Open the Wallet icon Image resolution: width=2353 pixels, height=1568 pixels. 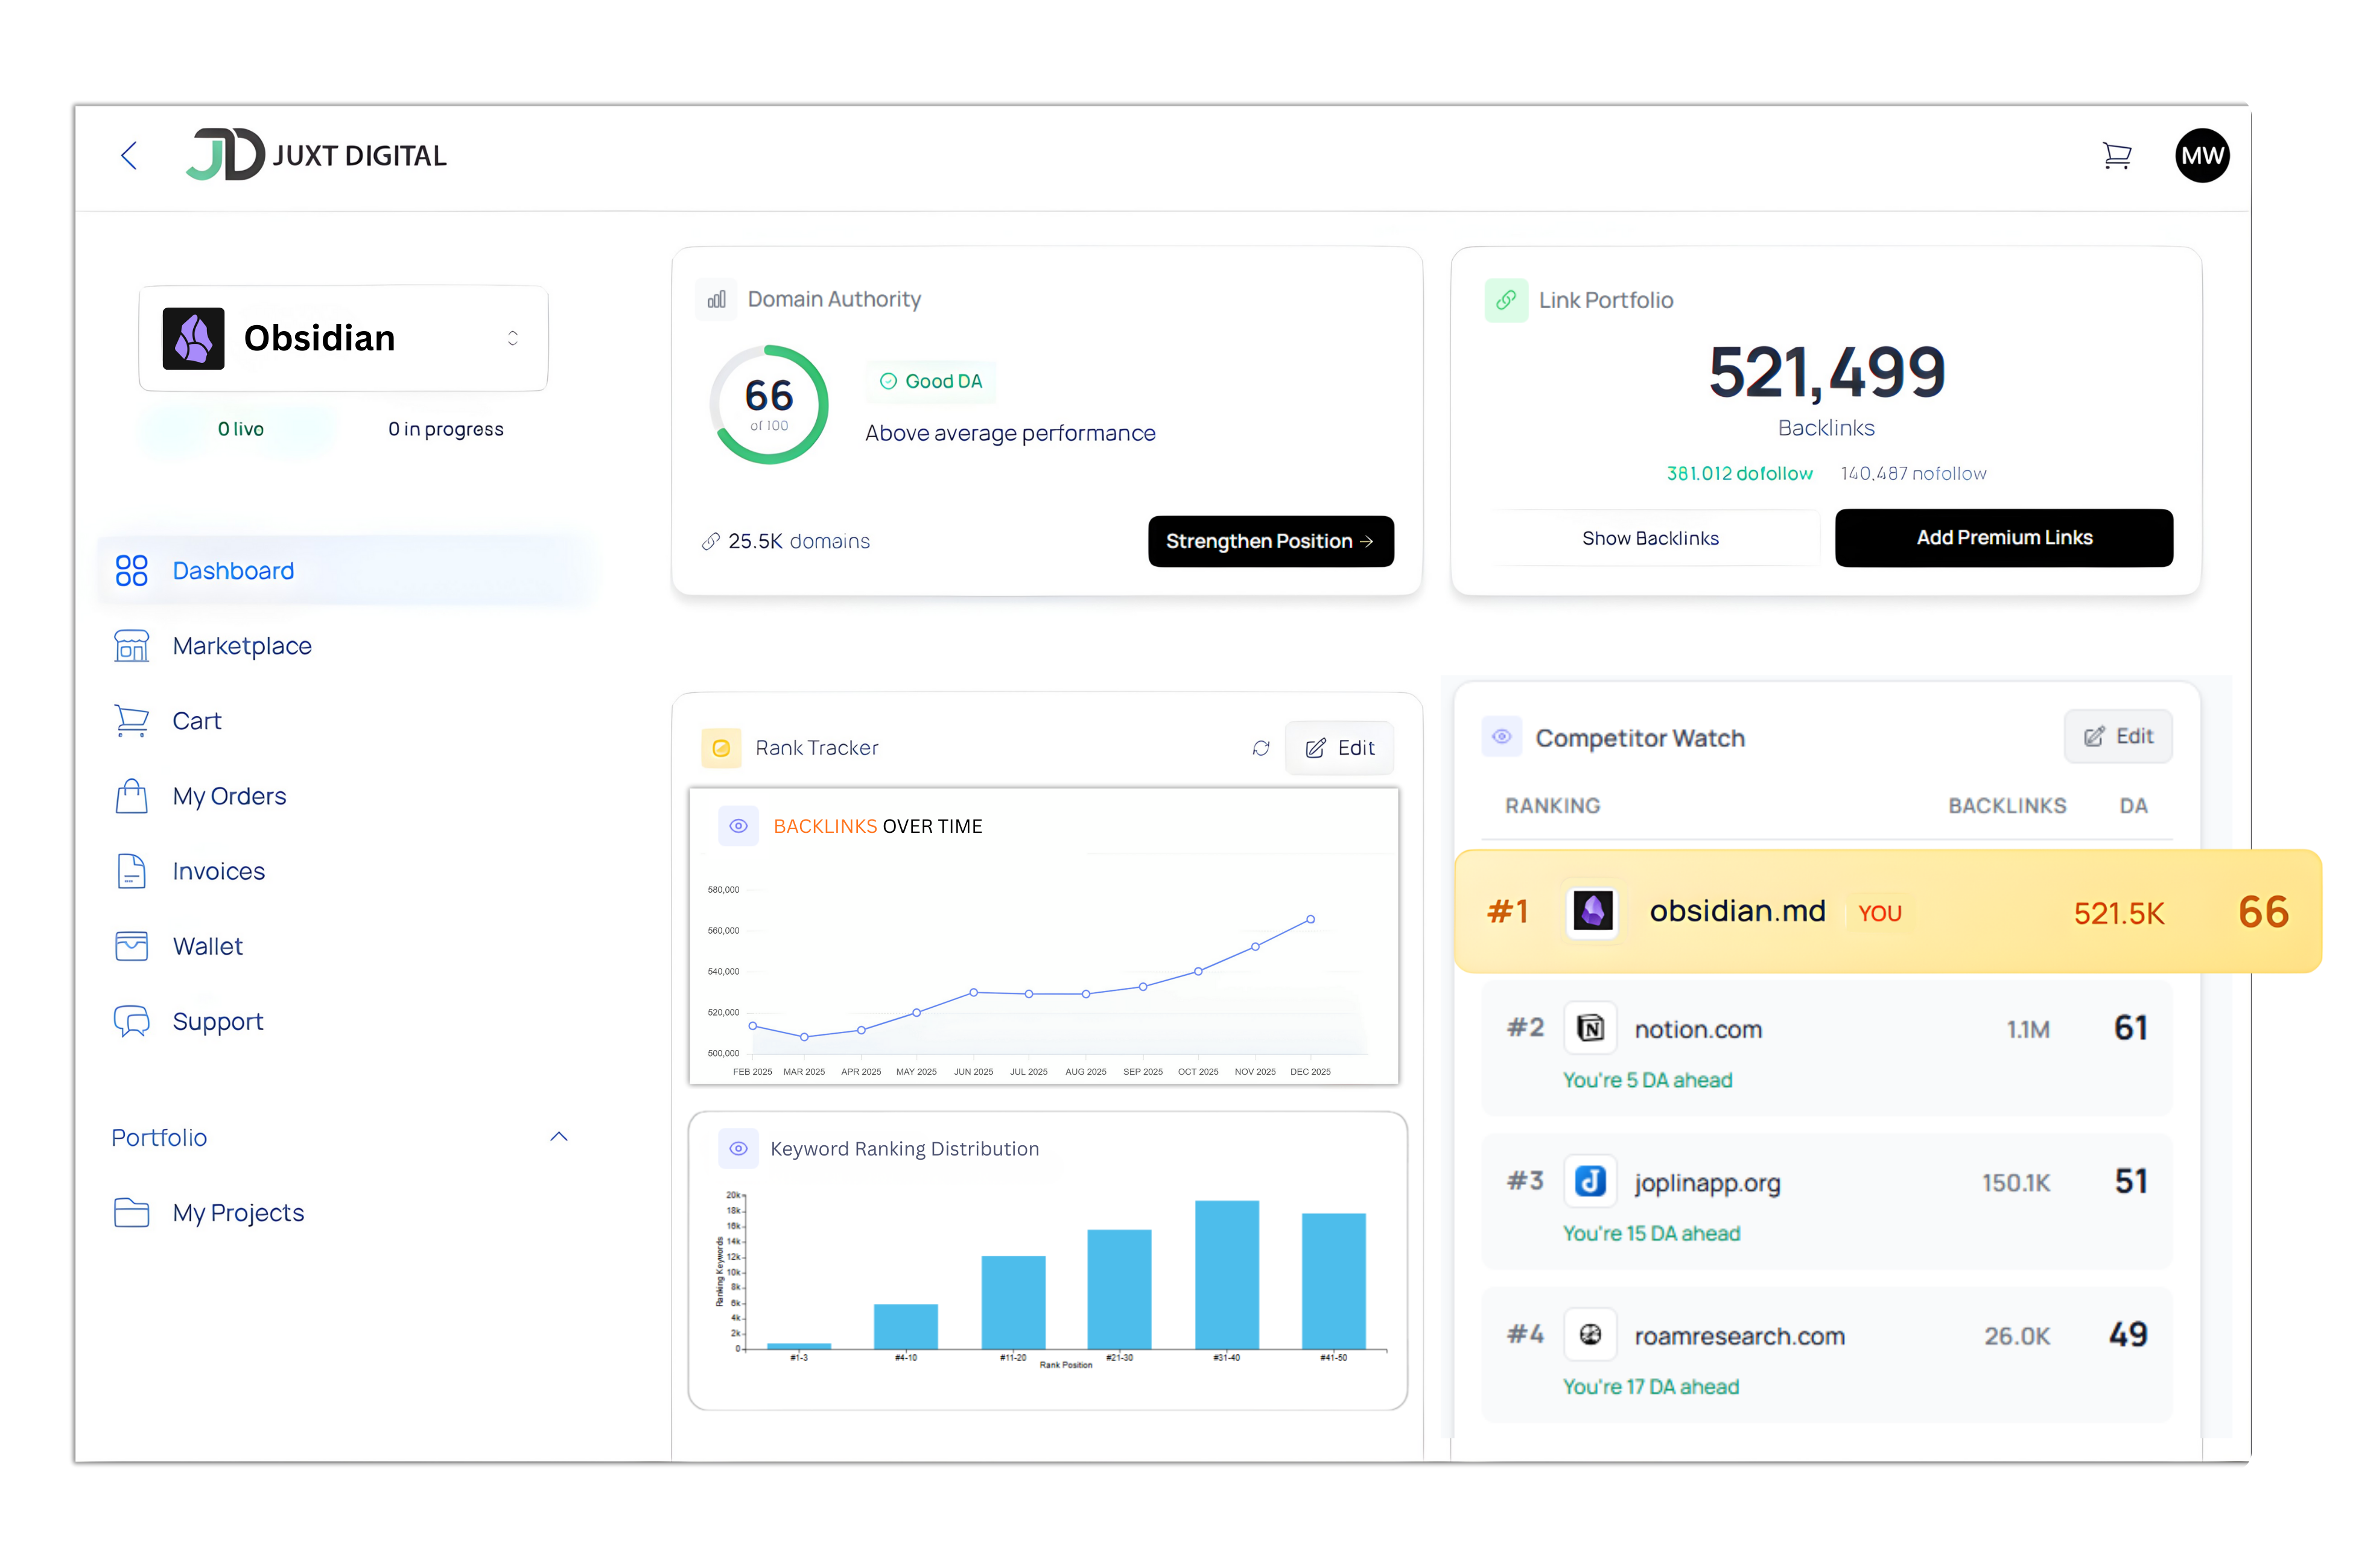(131, 945)
